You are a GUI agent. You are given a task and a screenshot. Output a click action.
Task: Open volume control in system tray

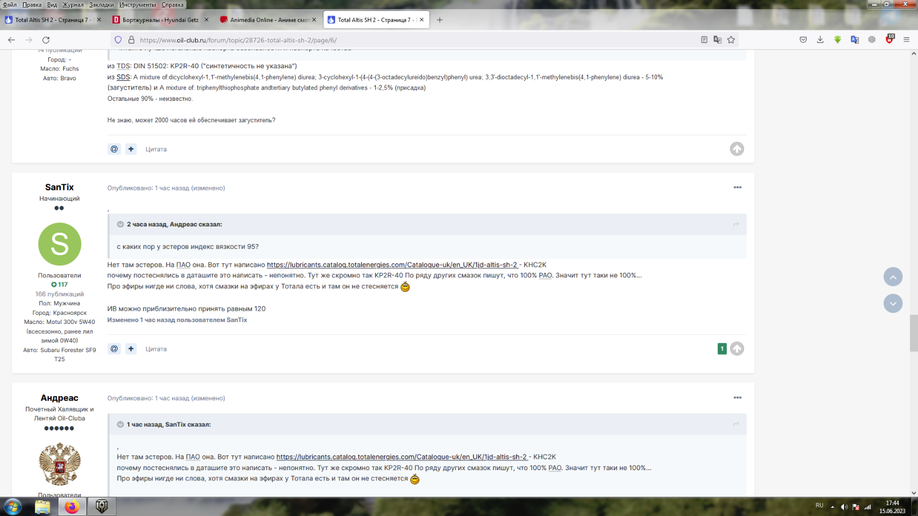pyautogui.click(x=844, y=507)
